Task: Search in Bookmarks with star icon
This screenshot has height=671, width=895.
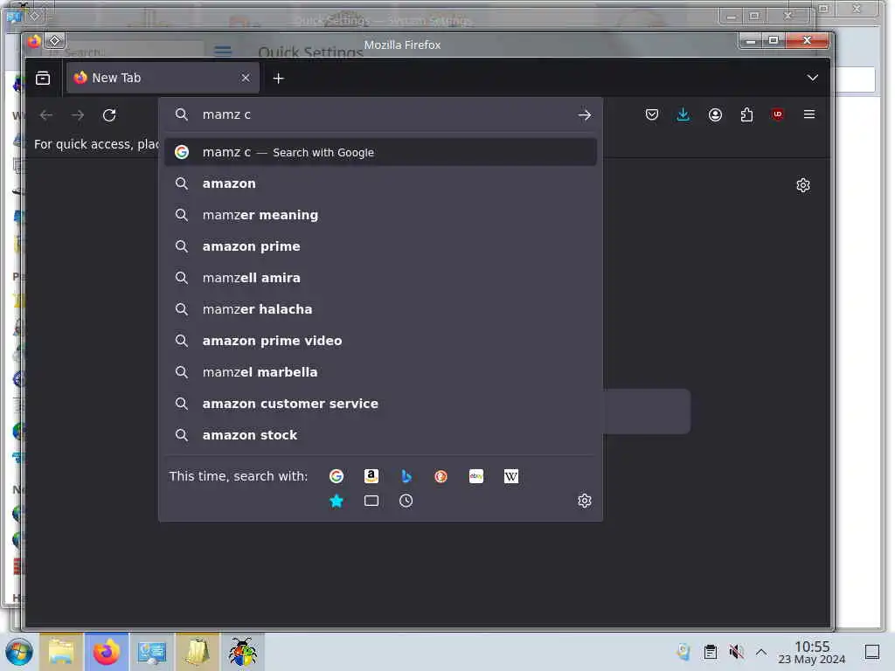Action: click(336, 501)
